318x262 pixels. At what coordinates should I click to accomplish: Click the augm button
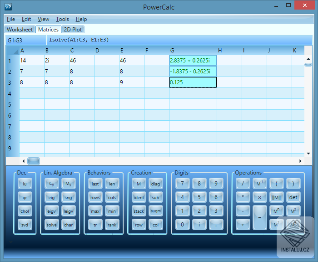[155, 211]
